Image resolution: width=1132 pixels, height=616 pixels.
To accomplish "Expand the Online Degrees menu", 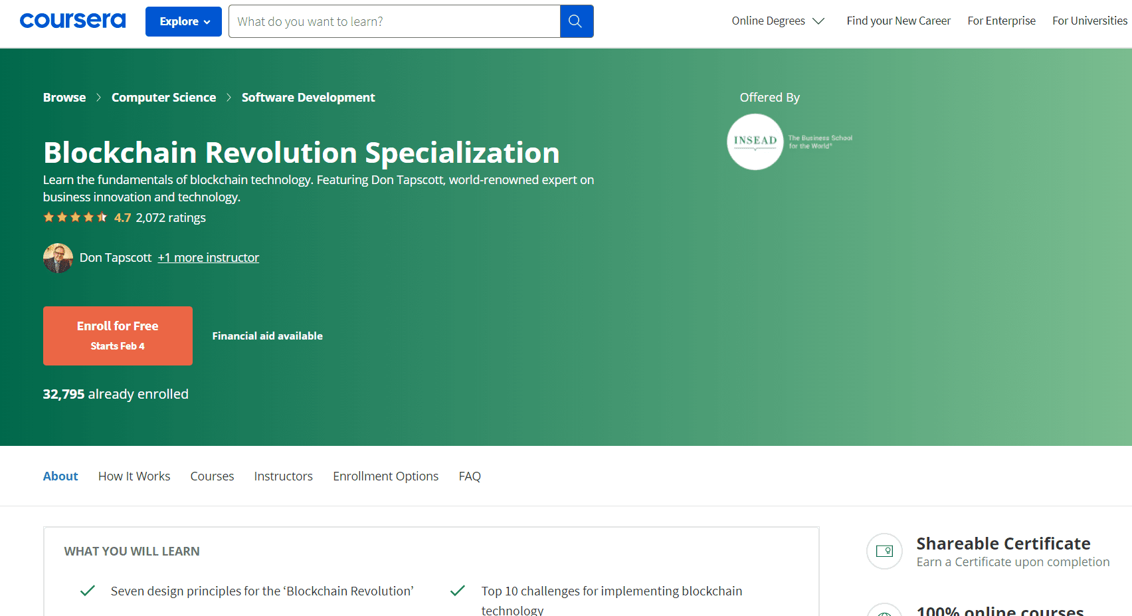I will pyautogui.click(x=777, y=21).
